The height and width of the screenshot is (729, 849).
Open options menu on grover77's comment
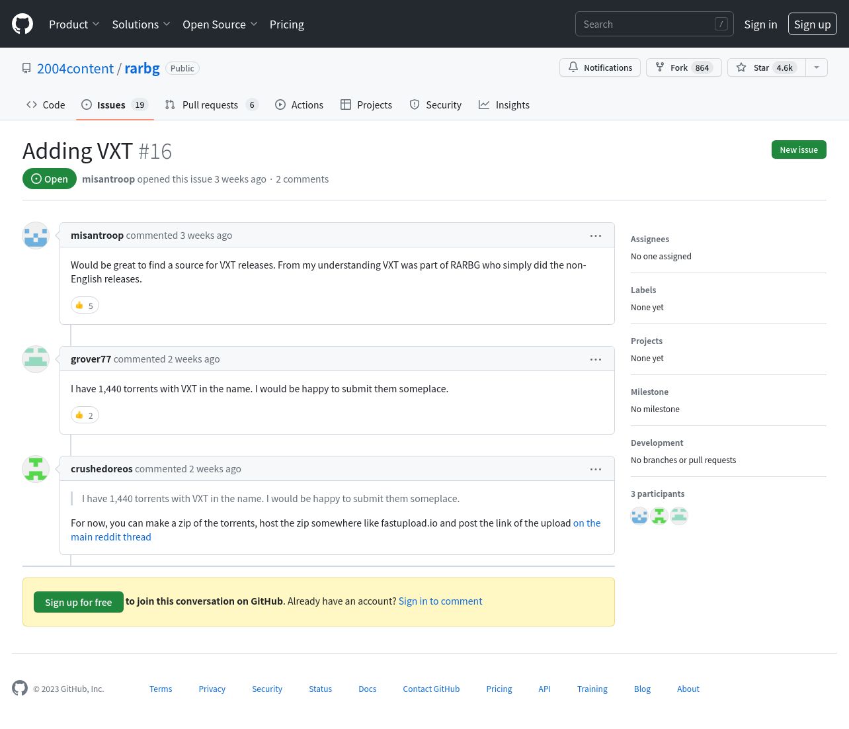click(596, 359)
